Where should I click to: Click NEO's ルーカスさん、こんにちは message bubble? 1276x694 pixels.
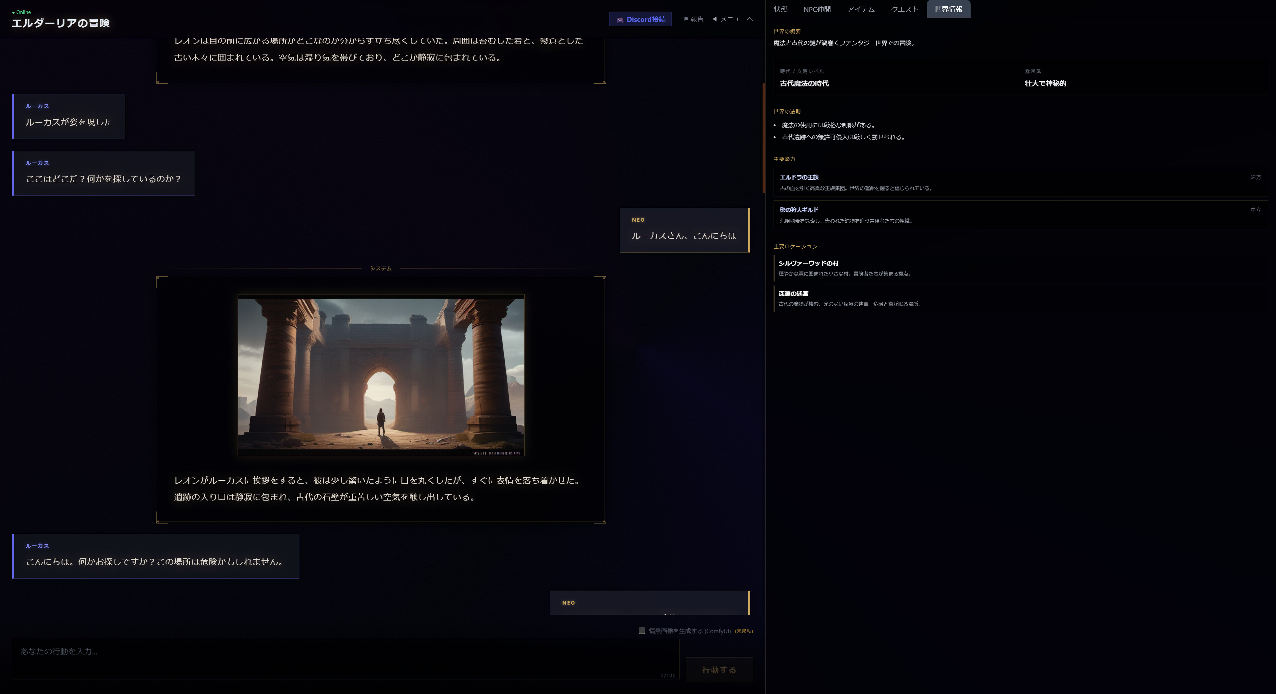click(685, 230)
